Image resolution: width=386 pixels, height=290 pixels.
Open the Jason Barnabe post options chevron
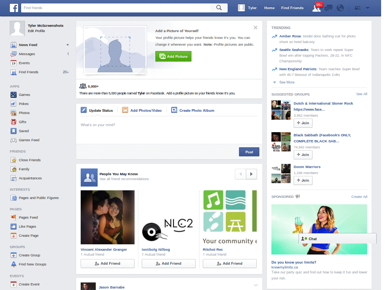click(256, 285)
